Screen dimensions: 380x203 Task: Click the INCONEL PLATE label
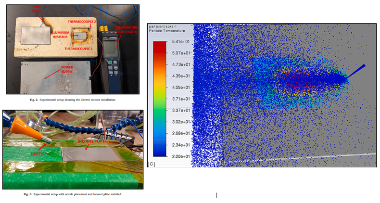(91, 142)
